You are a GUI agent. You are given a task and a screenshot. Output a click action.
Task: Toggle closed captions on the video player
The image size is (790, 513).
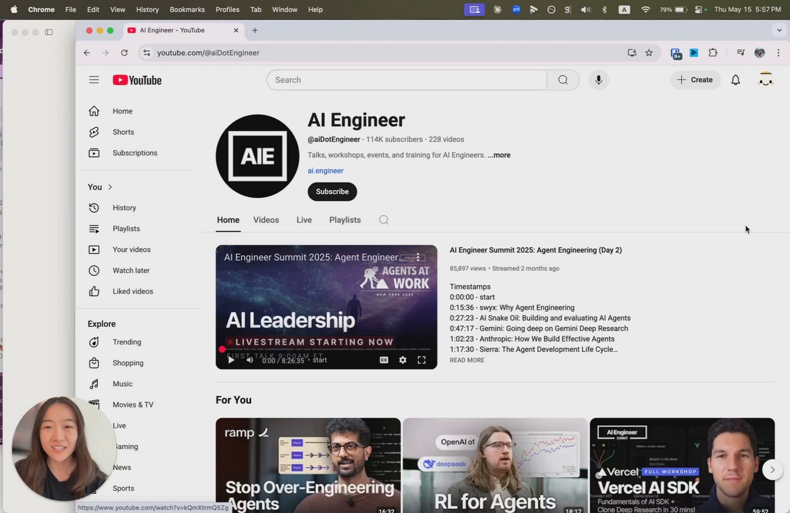pyautogui.click(x=384, y=360)
